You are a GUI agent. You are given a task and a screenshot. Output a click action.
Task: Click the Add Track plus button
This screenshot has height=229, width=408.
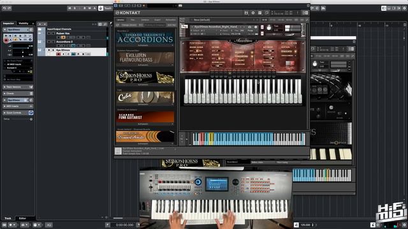[x=40, y=24]
